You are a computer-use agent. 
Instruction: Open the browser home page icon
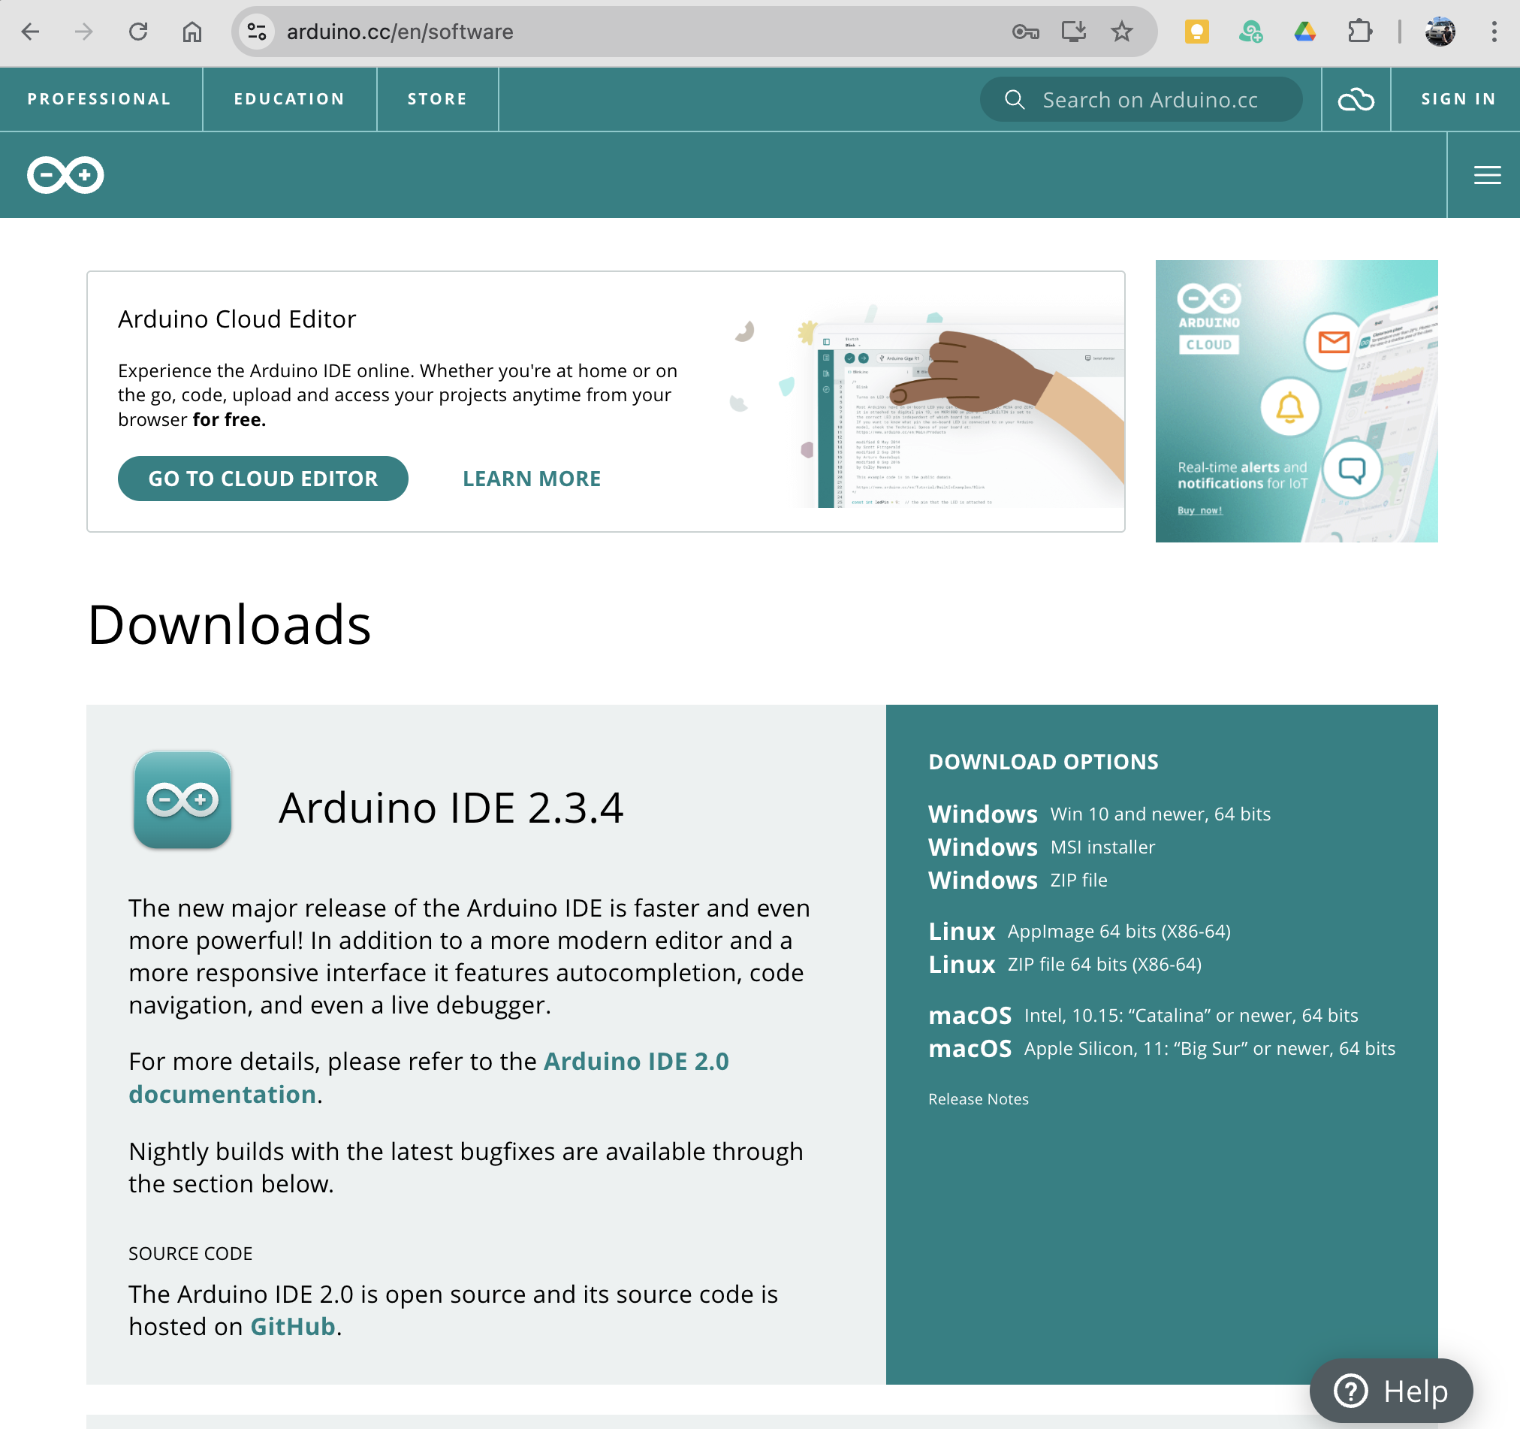coord(192,32)
